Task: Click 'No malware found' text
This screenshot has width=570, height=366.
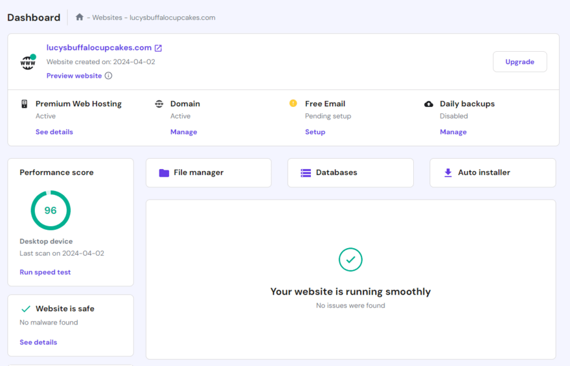Action: [49, 323]
